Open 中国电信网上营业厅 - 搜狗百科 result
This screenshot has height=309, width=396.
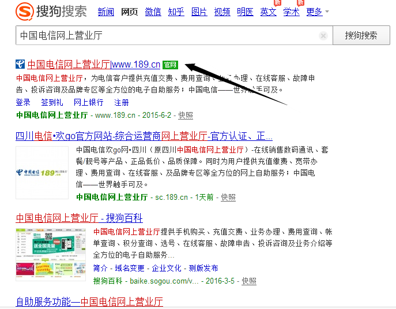79,218
